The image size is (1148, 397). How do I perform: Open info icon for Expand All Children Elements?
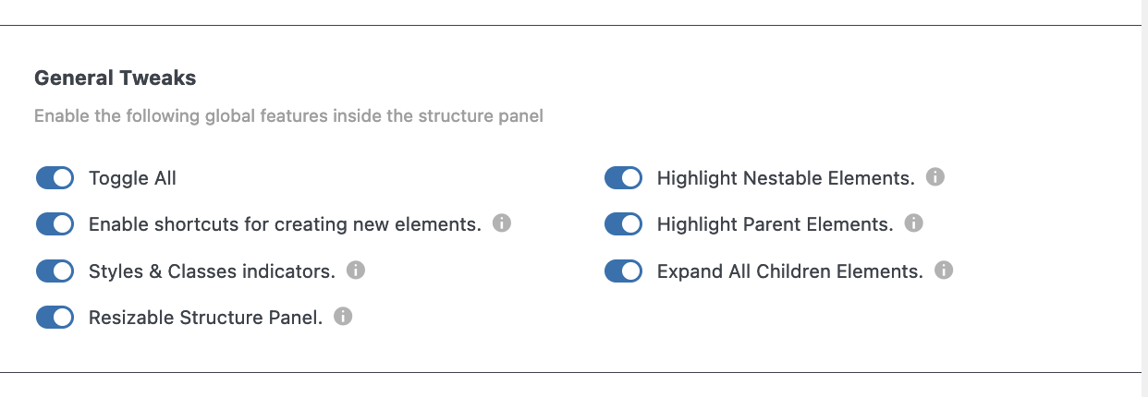coord(944,271)
